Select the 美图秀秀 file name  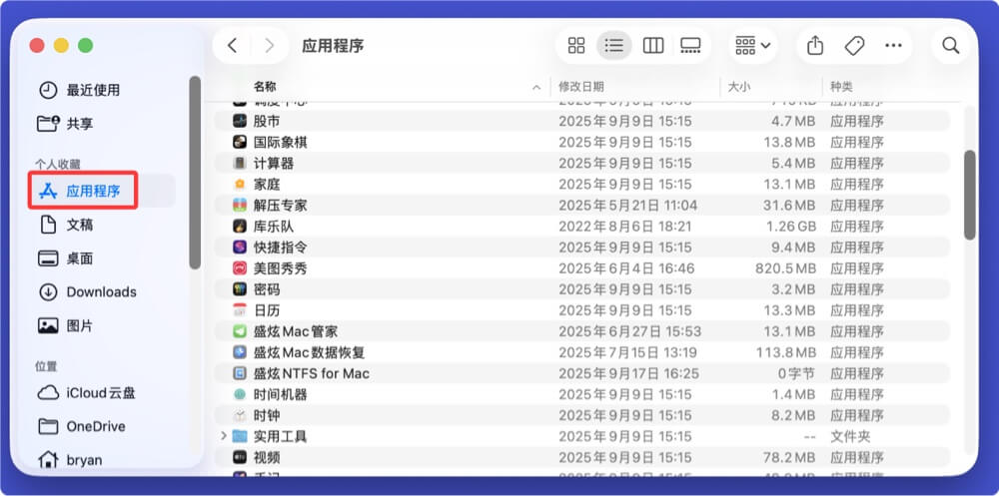281,268
